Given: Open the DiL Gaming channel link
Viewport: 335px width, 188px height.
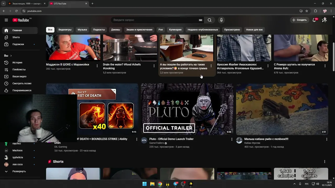Looking at the screenshot, I should pos(61,147).
